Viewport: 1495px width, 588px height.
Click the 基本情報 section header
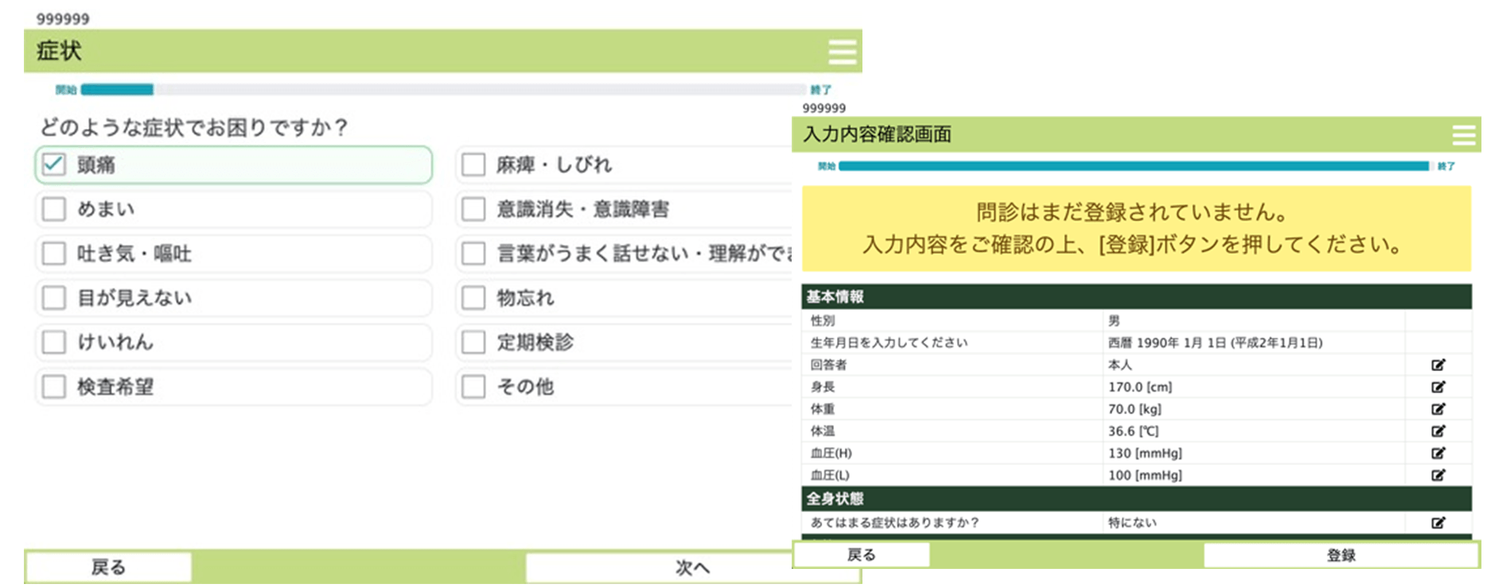[x=1135, y=296]
